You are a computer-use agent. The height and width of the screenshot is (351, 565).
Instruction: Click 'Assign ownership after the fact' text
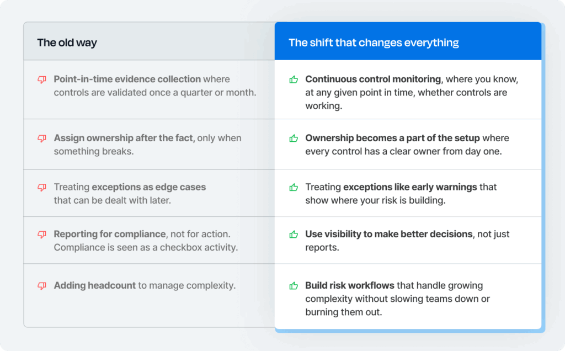(123, 138)
